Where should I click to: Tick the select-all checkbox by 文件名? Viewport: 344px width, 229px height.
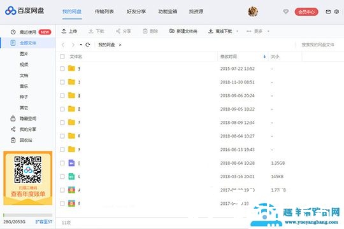click(62, 57)
